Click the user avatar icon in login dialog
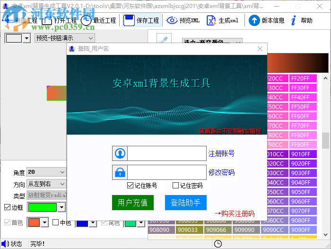 pos(120,153)
